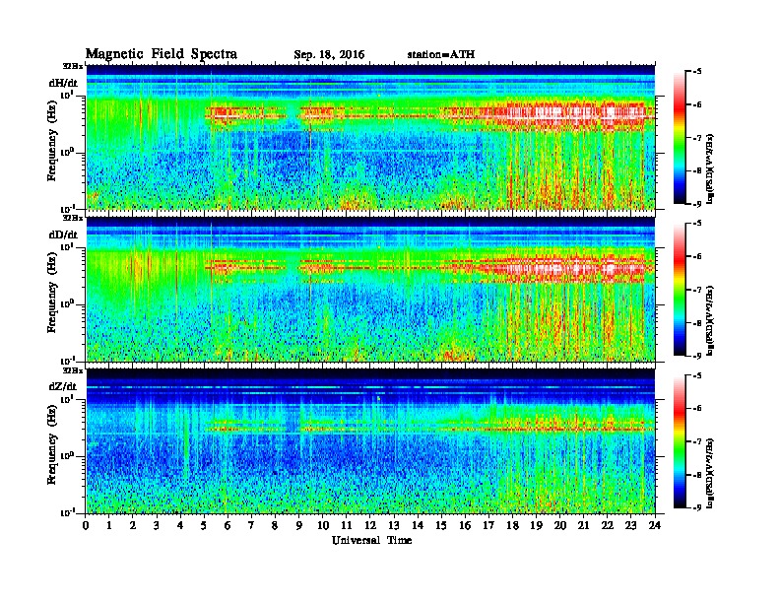Viewport: 780px width, 603px height.
Task: Click the 10^-1 frequency tick in the dZ/dt panel
Action: pos(66,512)
